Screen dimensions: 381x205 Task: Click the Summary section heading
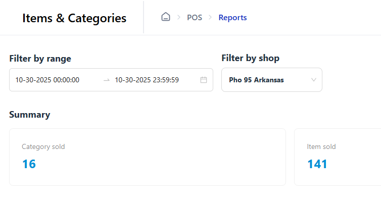tap(30, 115)
